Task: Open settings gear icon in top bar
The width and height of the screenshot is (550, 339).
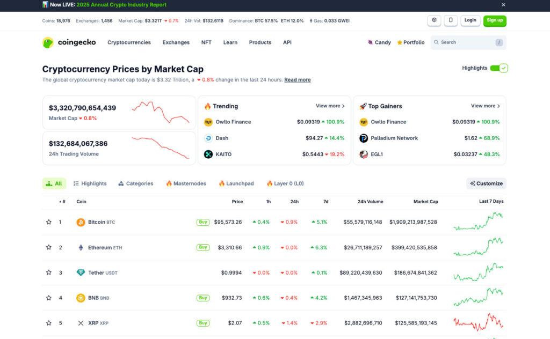Action: pyautogui.click(x=434, y=20)
